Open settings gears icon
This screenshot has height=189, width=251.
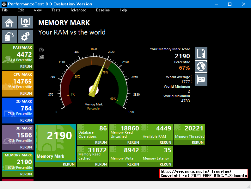coord(26,36)
